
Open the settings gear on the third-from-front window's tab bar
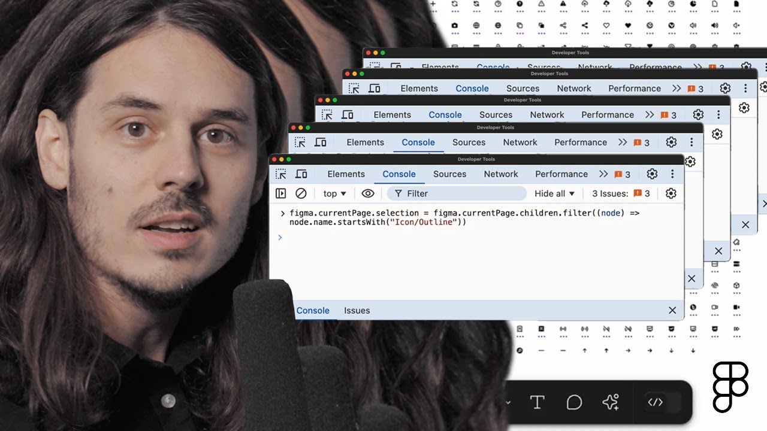click(698, 115)
